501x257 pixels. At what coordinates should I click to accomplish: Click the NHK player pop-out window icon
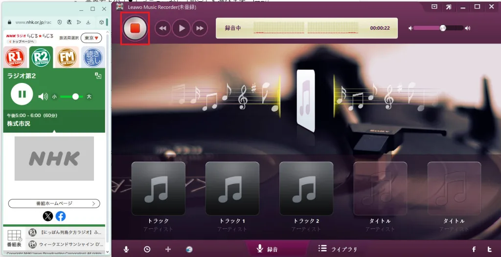coord(98,76)
